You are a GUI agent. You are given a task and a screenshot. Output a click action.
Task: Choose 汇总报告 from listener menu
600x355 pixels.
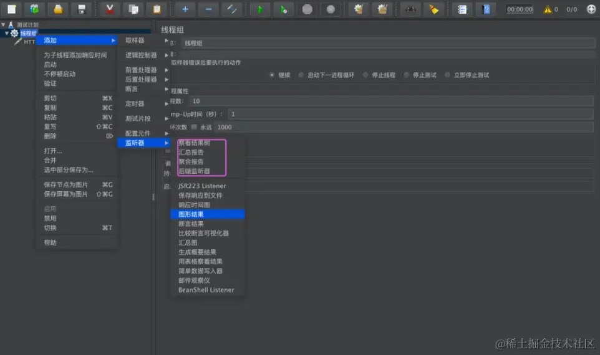pos(208,152)
